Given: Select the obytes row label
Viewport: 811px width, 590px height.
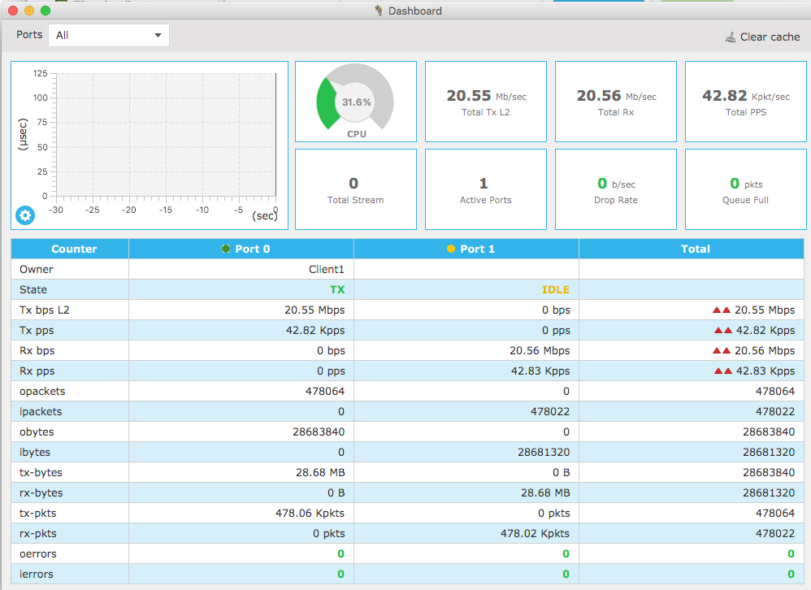Looking at the screenshot, I should pyautogui.click(x=37, y=432).
